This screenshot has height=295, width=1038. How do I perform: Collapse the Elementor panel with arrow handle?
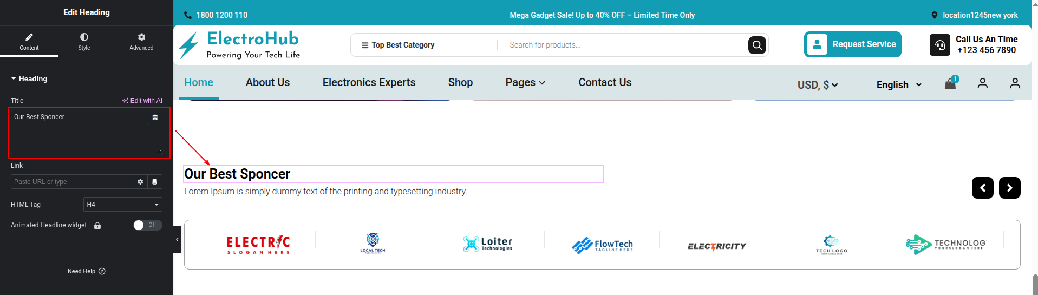point(177,239)
